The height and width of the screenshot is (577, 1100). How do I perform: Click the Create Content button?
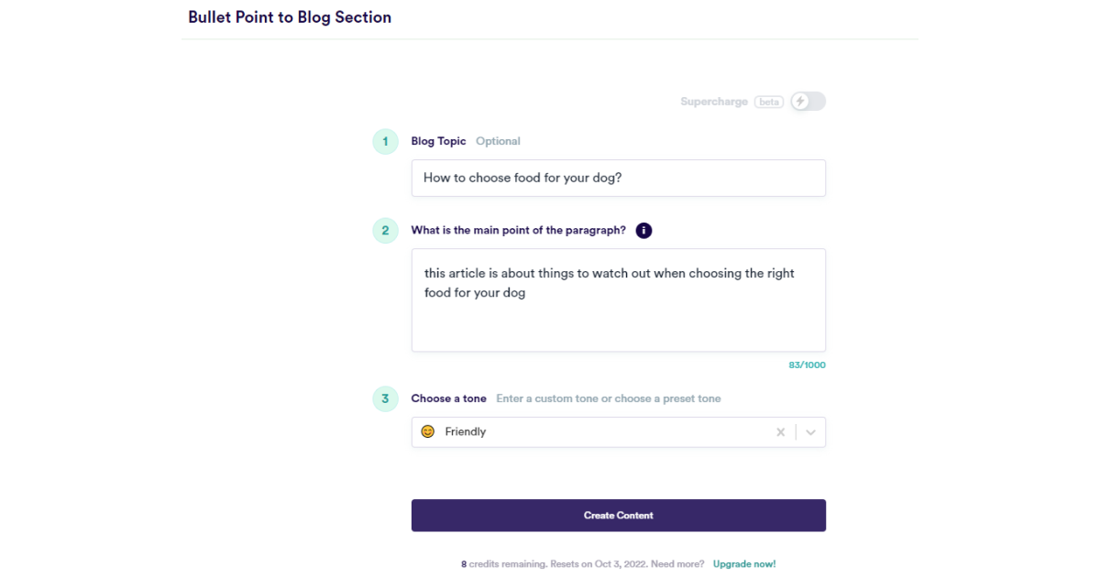tap(618, 516)
